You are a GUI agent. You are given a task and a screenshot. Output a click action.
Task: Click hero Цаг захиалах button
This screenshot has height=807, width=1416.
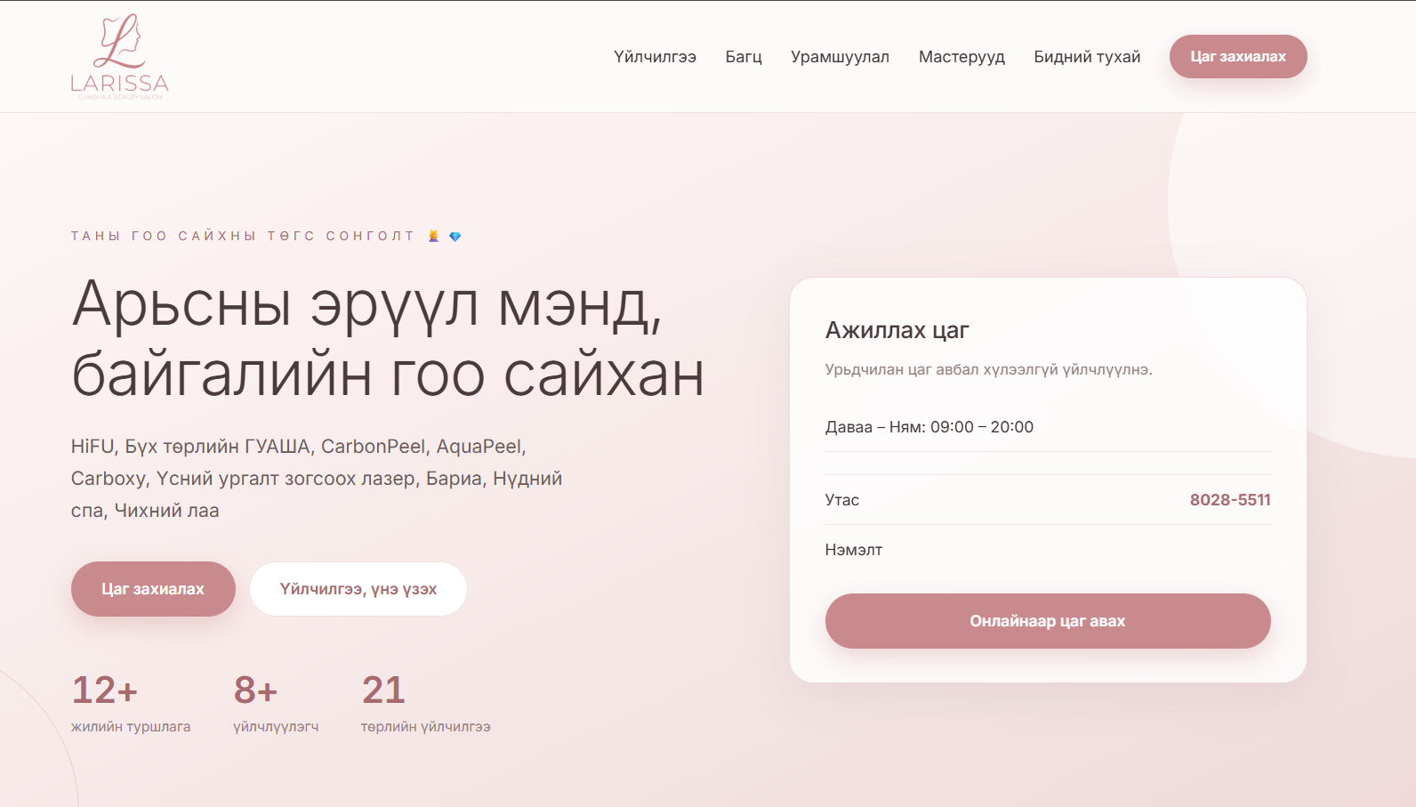point(153,589)
